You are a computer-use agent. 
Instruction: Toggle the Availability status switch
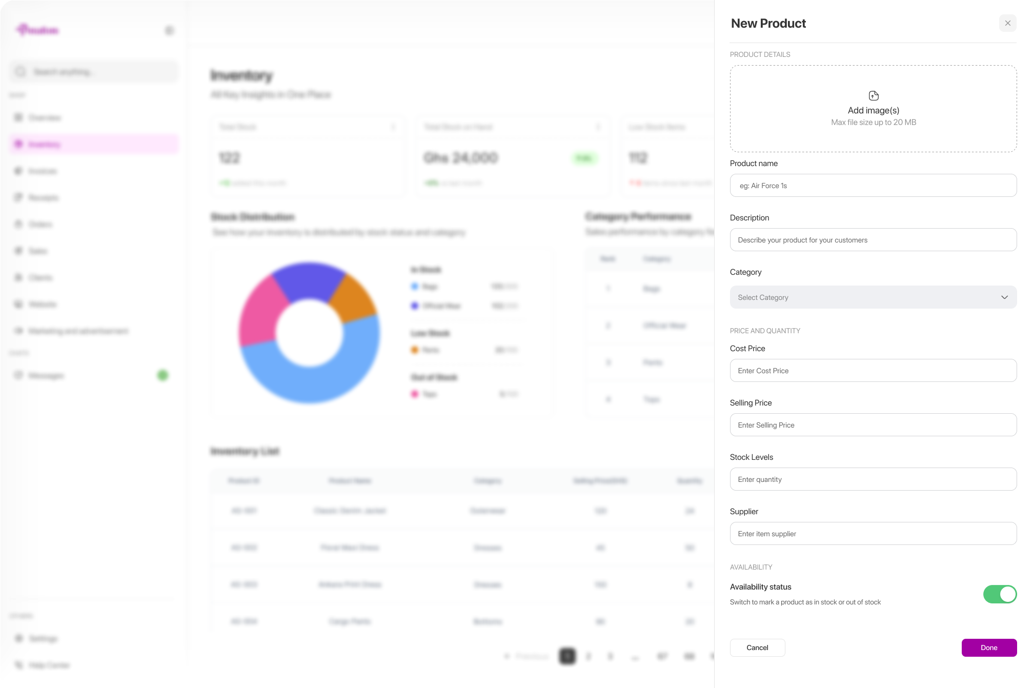pos(1000,594)
